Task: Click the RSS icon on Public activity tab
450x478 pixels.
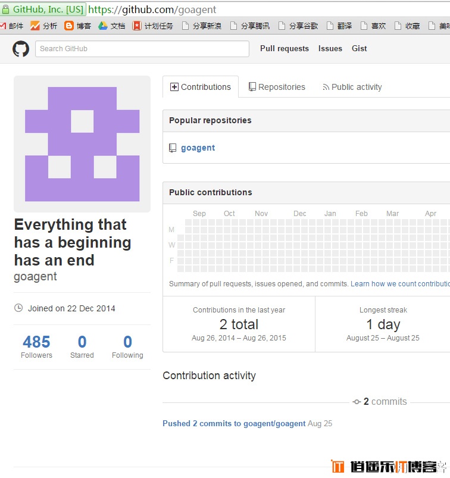Action: 326,88
